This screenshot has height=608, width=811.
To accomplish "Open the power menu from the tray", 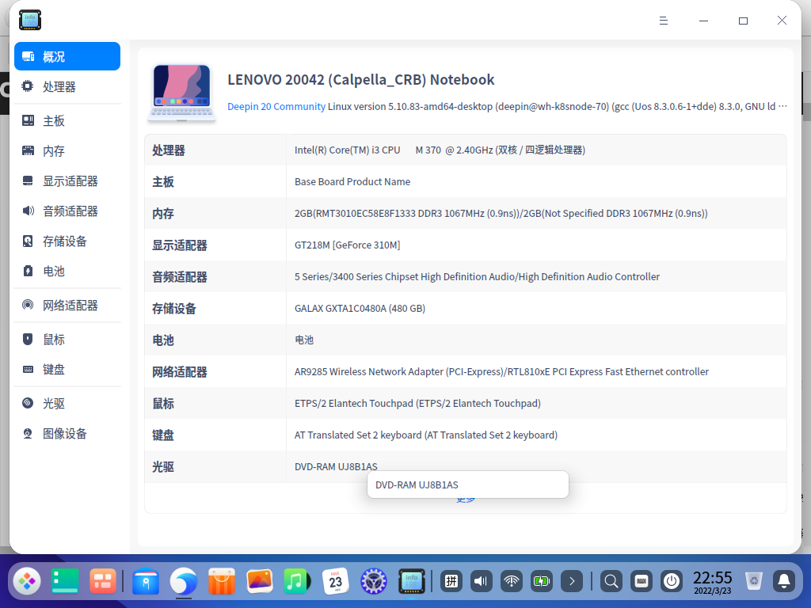I will [x=671, y=581].
